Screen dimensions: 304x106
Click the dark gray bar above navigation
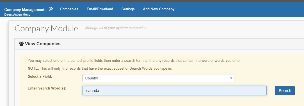point(152,1)
